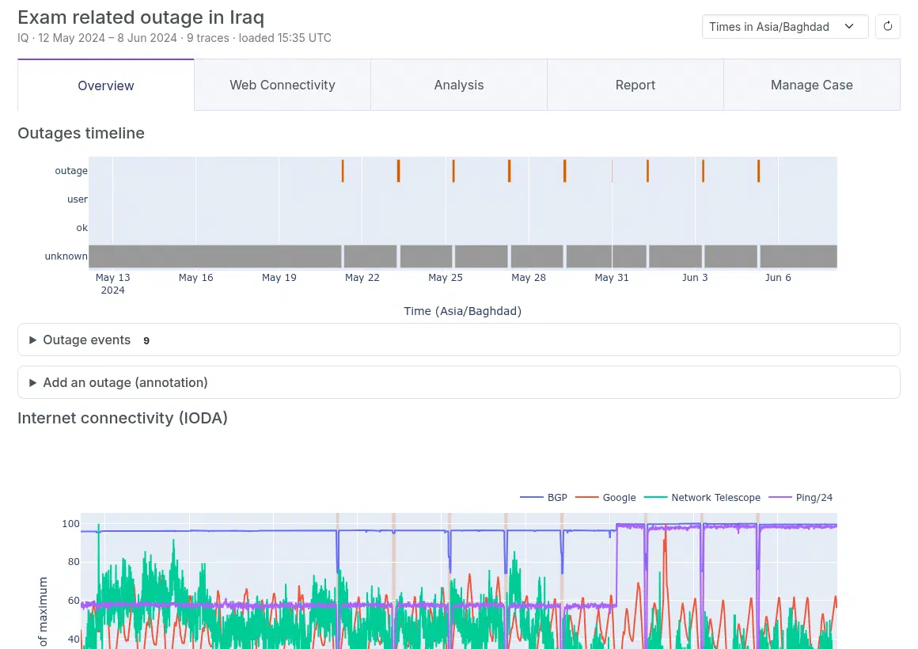This screenshot has width=918, height=649.
Task: Click the outage marker just after Jun 3
Action: point(703,170)
